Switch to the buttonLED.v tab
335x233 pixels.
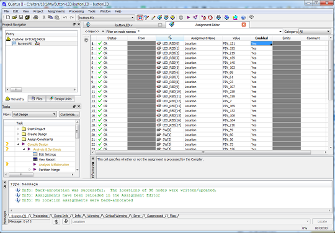(x=123, y=25)
